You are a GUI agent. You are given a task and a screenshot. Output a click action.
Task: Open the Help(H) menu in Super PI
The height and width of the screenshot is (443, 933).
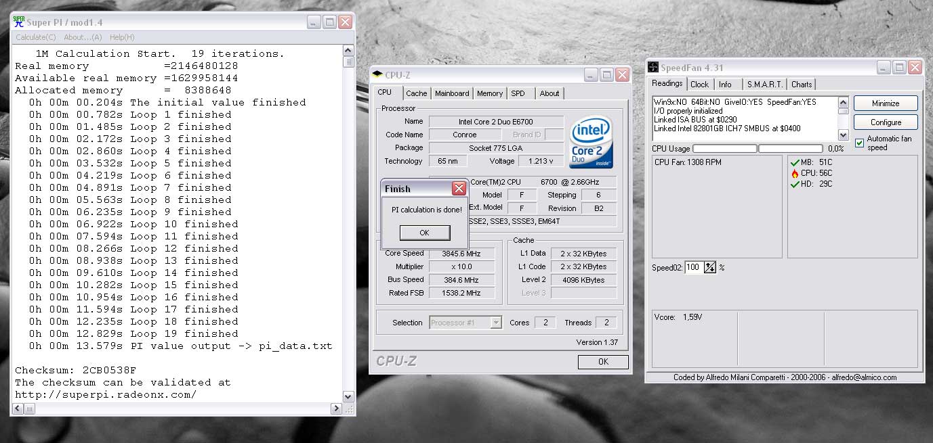click(x=122, y=37)
